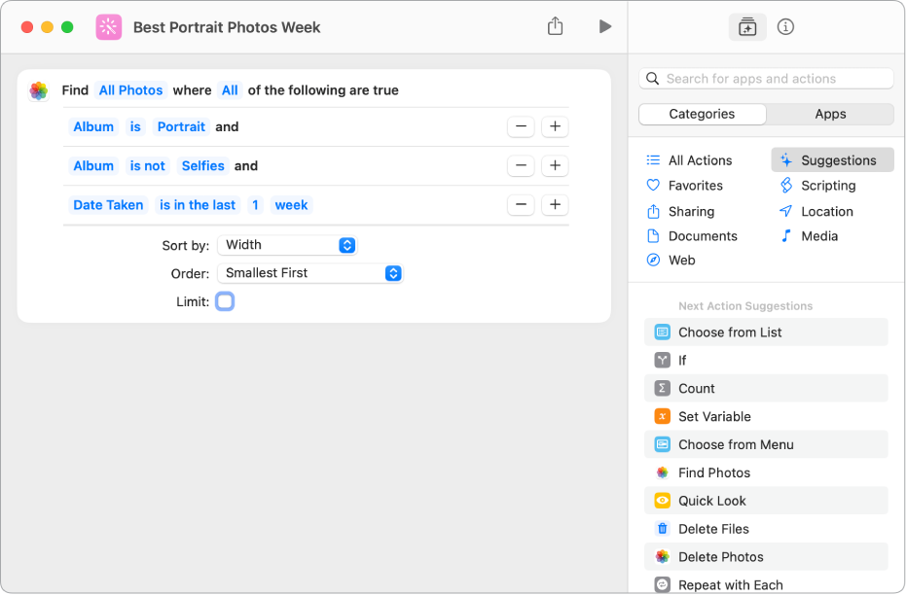Select the Categories tab
The width and height of the screenshot is (907, 595).
coord(702,114)
